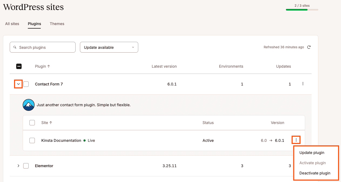Go to the All sites tab
Image resolution: width=341 pixels, height=182 pixels.
[x=12, y=24]
